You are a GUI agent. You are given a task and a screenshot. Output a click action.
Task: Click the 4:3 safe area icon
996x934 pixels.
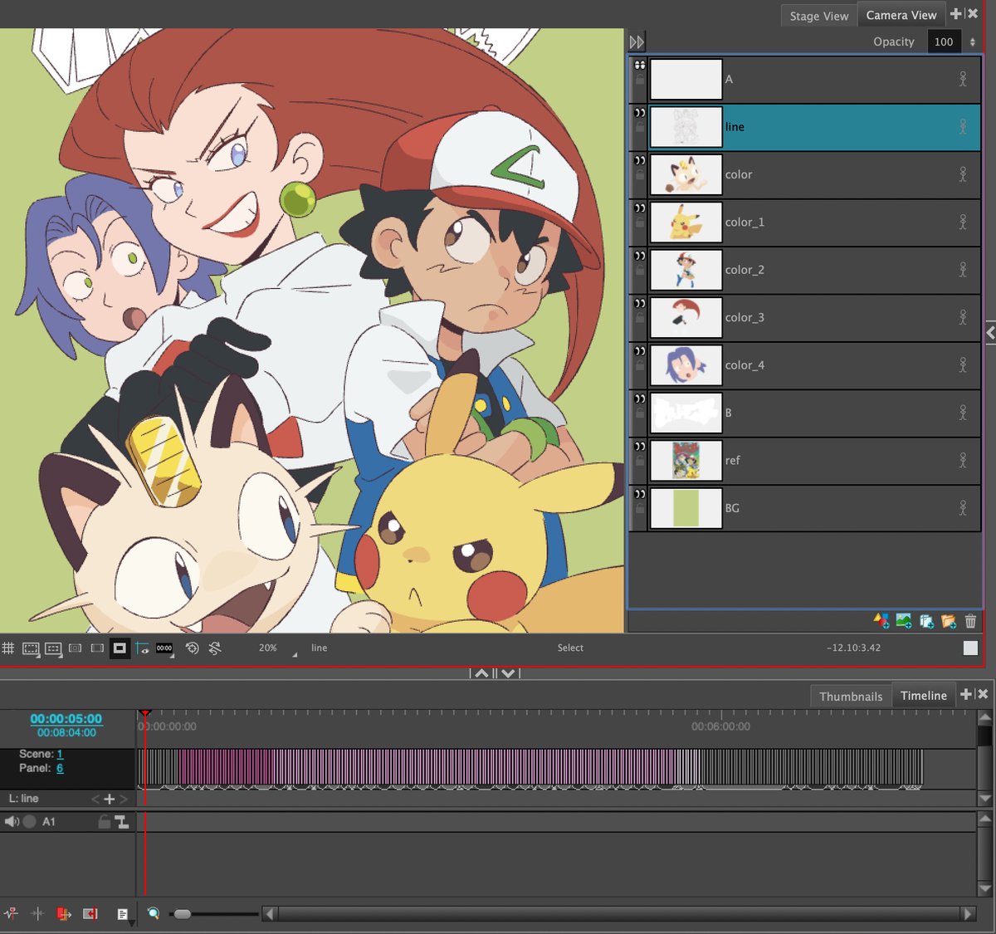pyautogui.click(x=53, y=648)
